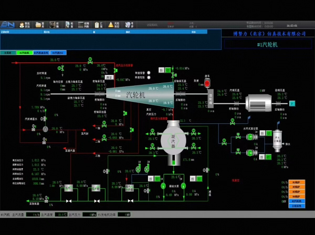Switch to the #1汽轮机 tab
Image resolution: width=315 pixels, height=235 pixels.
pos(24,53)
